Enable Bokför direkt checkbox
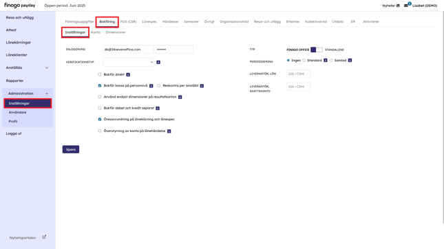The height and width of the screenshot is (249, 444). point(100,74)
